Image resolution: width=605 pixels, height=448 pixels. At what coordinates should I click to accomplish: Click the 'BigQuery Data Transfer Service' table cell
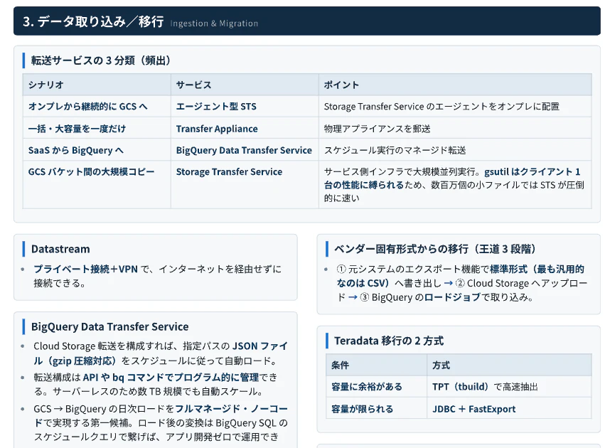[x=245, y=150]
